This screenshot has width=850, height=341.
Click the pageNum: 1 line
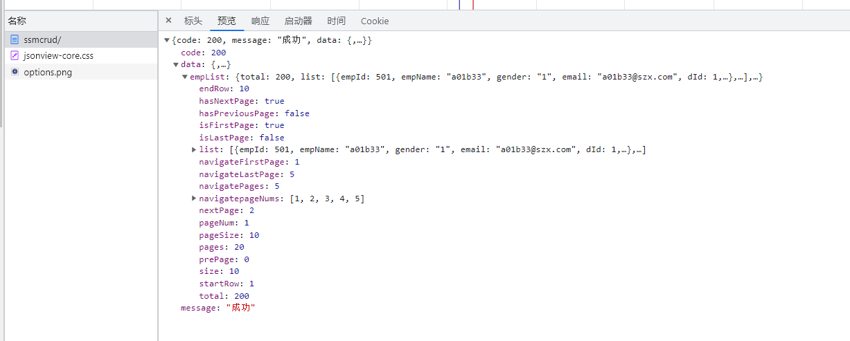coord(224,223)
